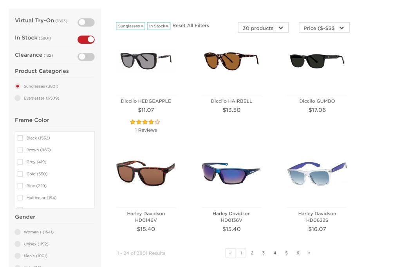Jump to the last page using » arrow
This screenshot has width=401, height=267.
309,253
